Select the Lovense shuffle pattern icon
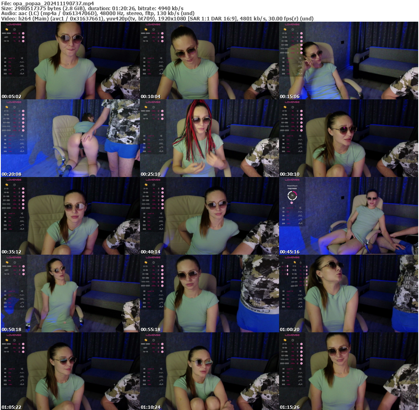This screenshot has height=410, width=419. pyautogui.click(x=22, y=58)
